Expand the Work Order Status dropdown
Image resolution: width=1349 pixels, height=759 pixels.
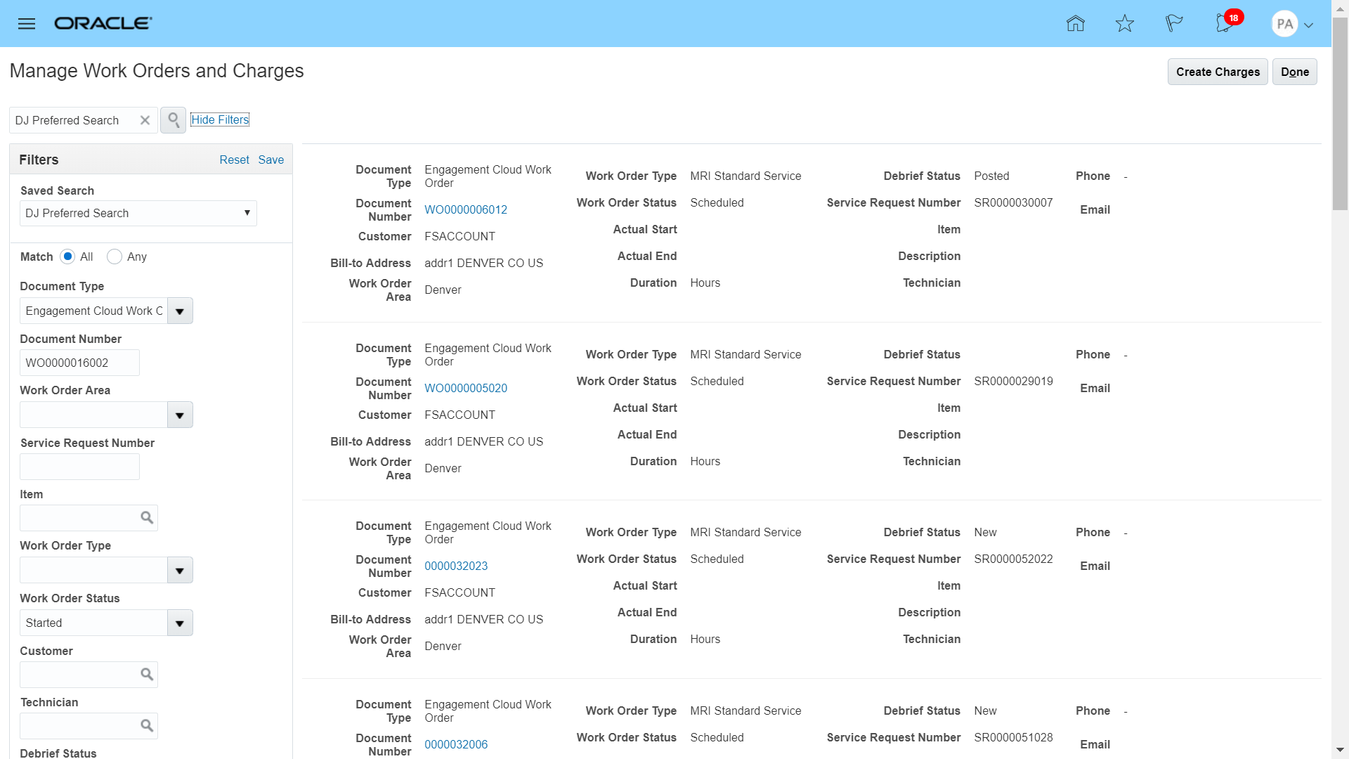tap(180, 623)
